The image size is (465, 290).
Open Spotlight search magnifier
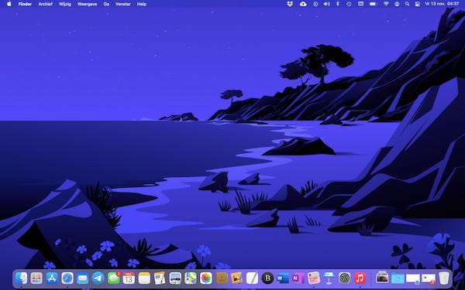[407, 4]
